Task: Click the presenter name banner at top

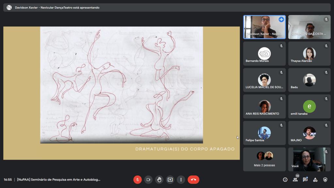Action: pyautogui.click(x=57, y=8)
